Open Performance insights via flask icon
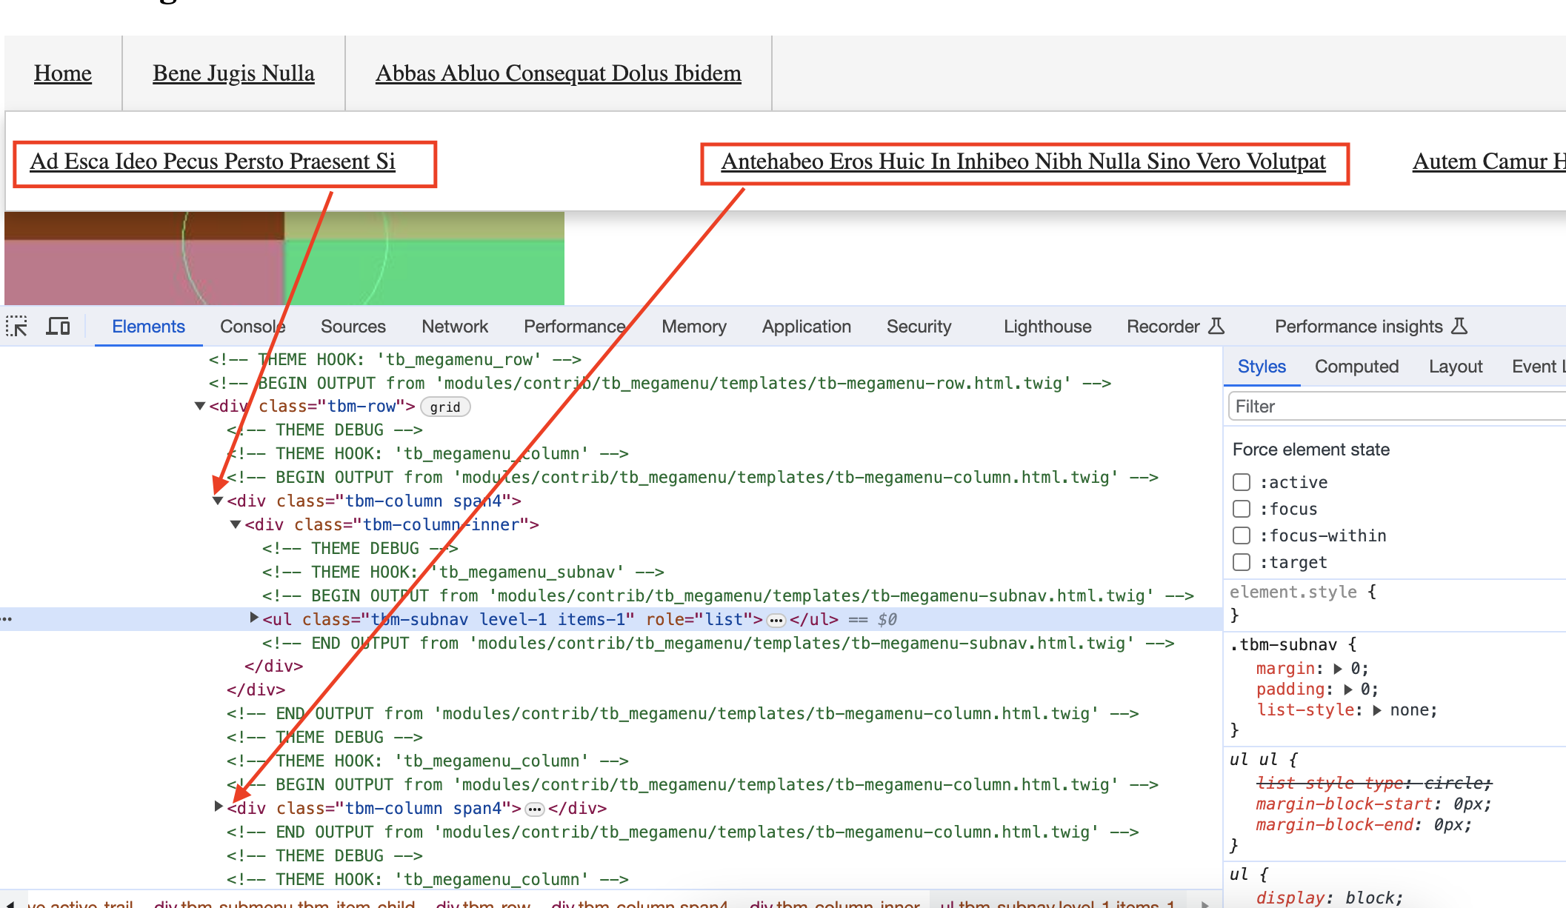The height and width of the screenshot is (908, 1566). (x=1458, y=326)
